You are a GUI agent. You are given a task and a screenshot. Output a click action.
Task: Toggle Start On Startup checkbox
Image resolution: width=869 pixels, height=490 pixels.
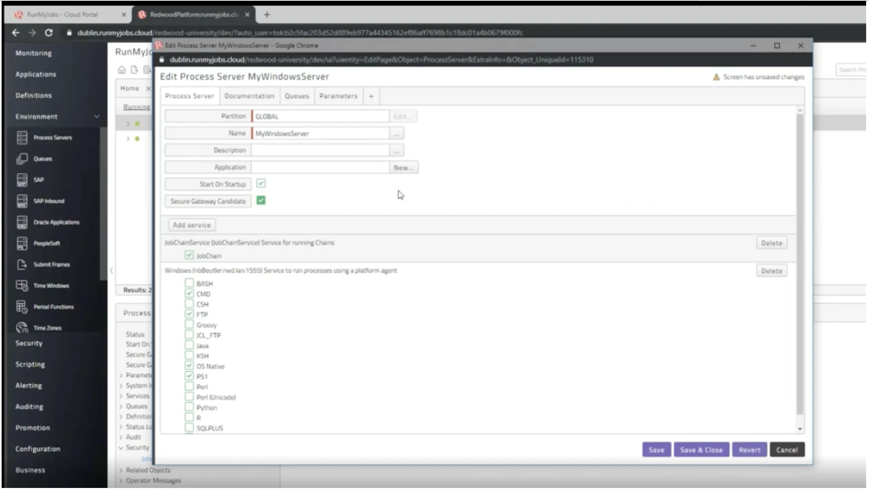pos(261,184)
